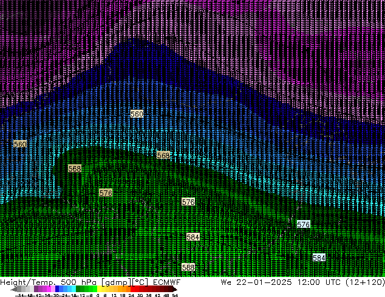Click the 588 contour label
Image resolution: width=385 pixels, height=297 pixels.
pyautogui.click(x=188, y=267)
